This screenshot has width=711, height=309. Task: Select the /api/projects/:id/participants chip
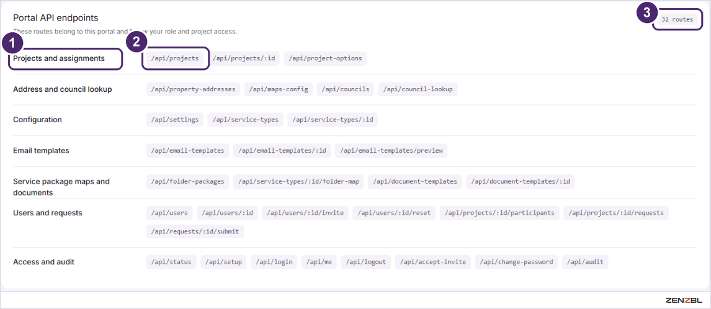499,213
